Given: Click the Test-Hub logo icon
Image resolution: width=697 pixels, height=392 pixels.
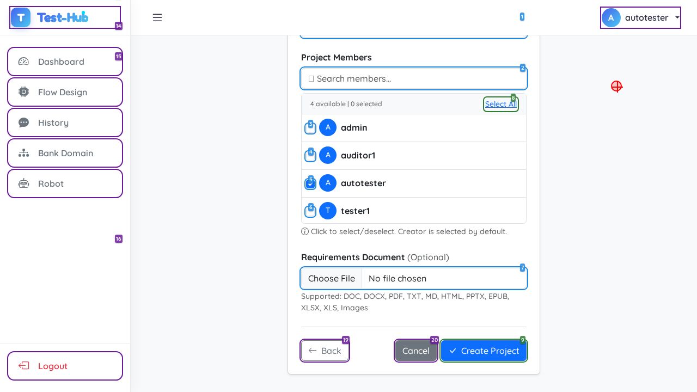Looking at the screenshot, I should pyautogui.click(x=21, y=17).
